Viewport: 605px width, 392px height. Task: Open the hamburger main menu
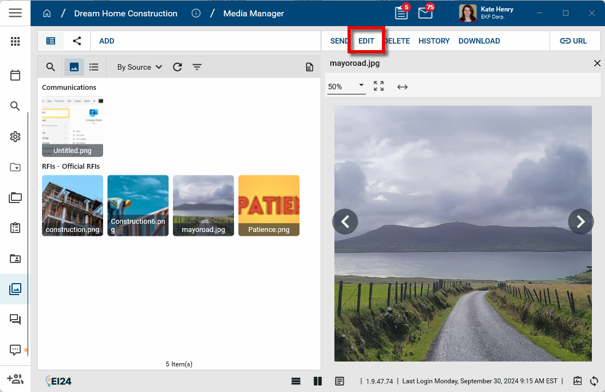[x=15, y=13]
